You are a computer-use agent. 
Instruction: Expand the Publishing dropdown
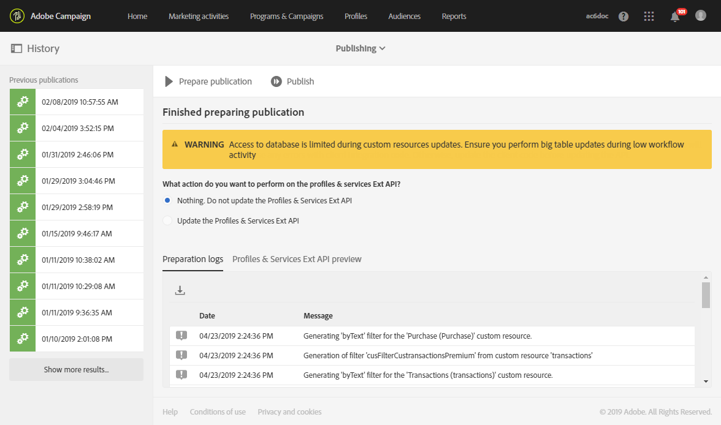360,48
